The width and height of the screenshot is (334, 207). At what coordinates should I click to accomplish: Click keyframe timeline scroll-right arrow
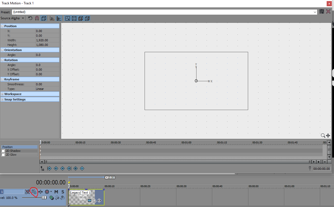(x=314, y=162)
